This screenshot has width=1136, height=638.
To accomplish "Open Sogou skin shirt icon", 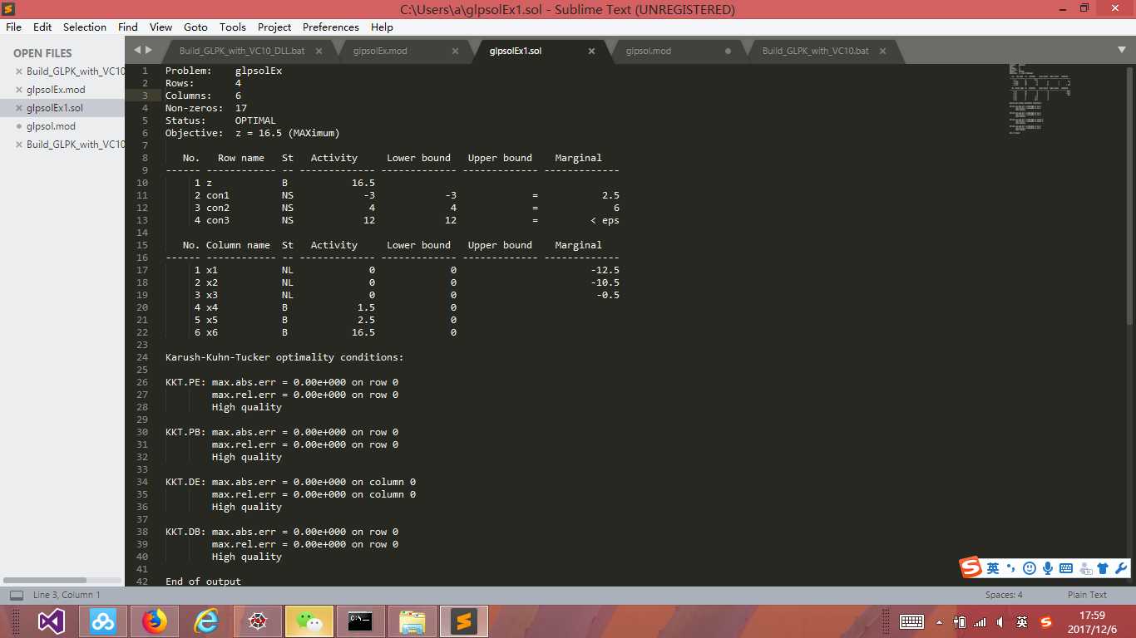I will 1103,569.
